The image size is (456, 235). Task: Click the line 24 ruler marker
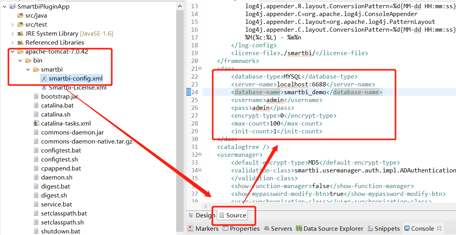click(188, 92)
